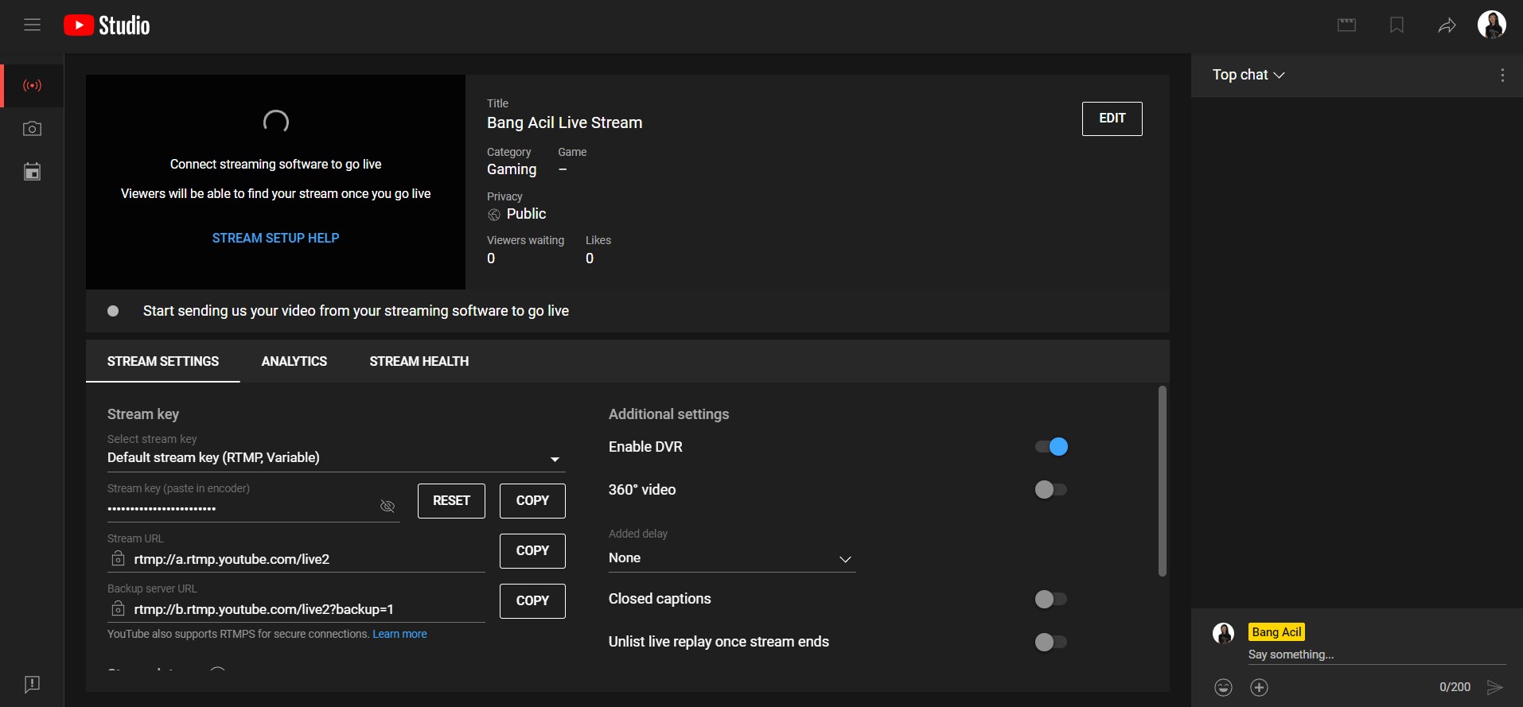This screenshot has width=1523, height=707.
Task: Reveal stream key with eye icon
Action: click(x=388, y=506)
